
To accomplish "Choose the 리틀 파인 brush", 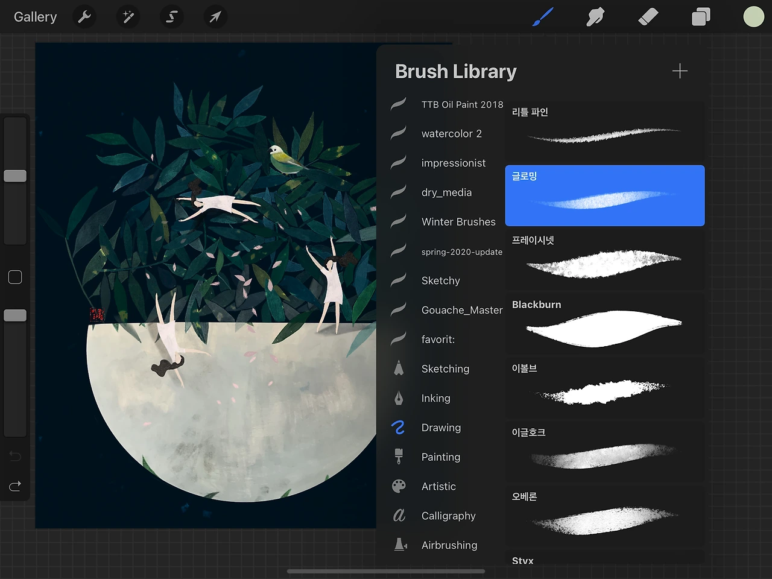I will click(x=605, y=131).
